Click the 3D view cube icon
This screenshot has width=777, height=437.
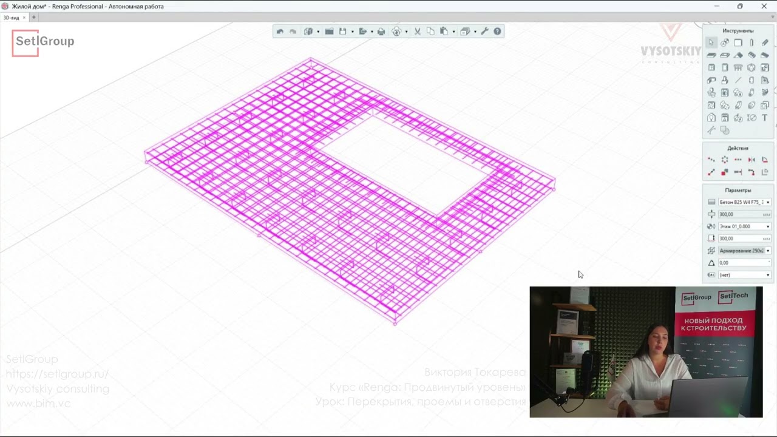click(x=308, y=32)
